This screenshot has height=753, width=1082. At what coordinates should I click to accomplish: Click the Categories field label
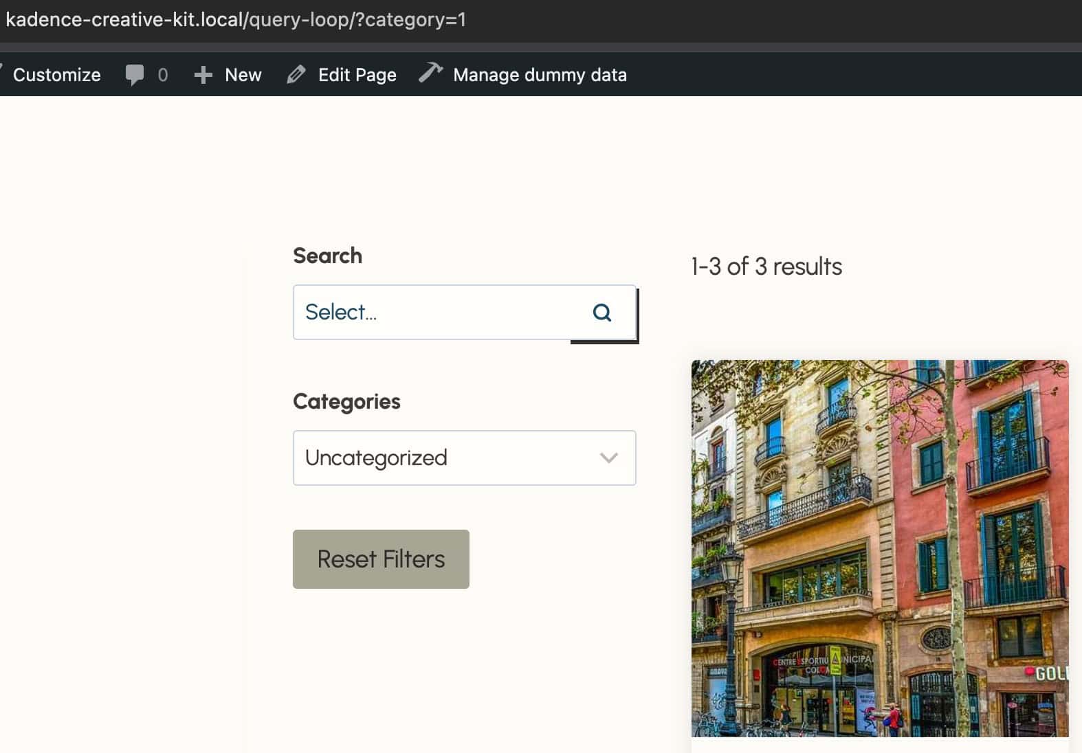346,401
